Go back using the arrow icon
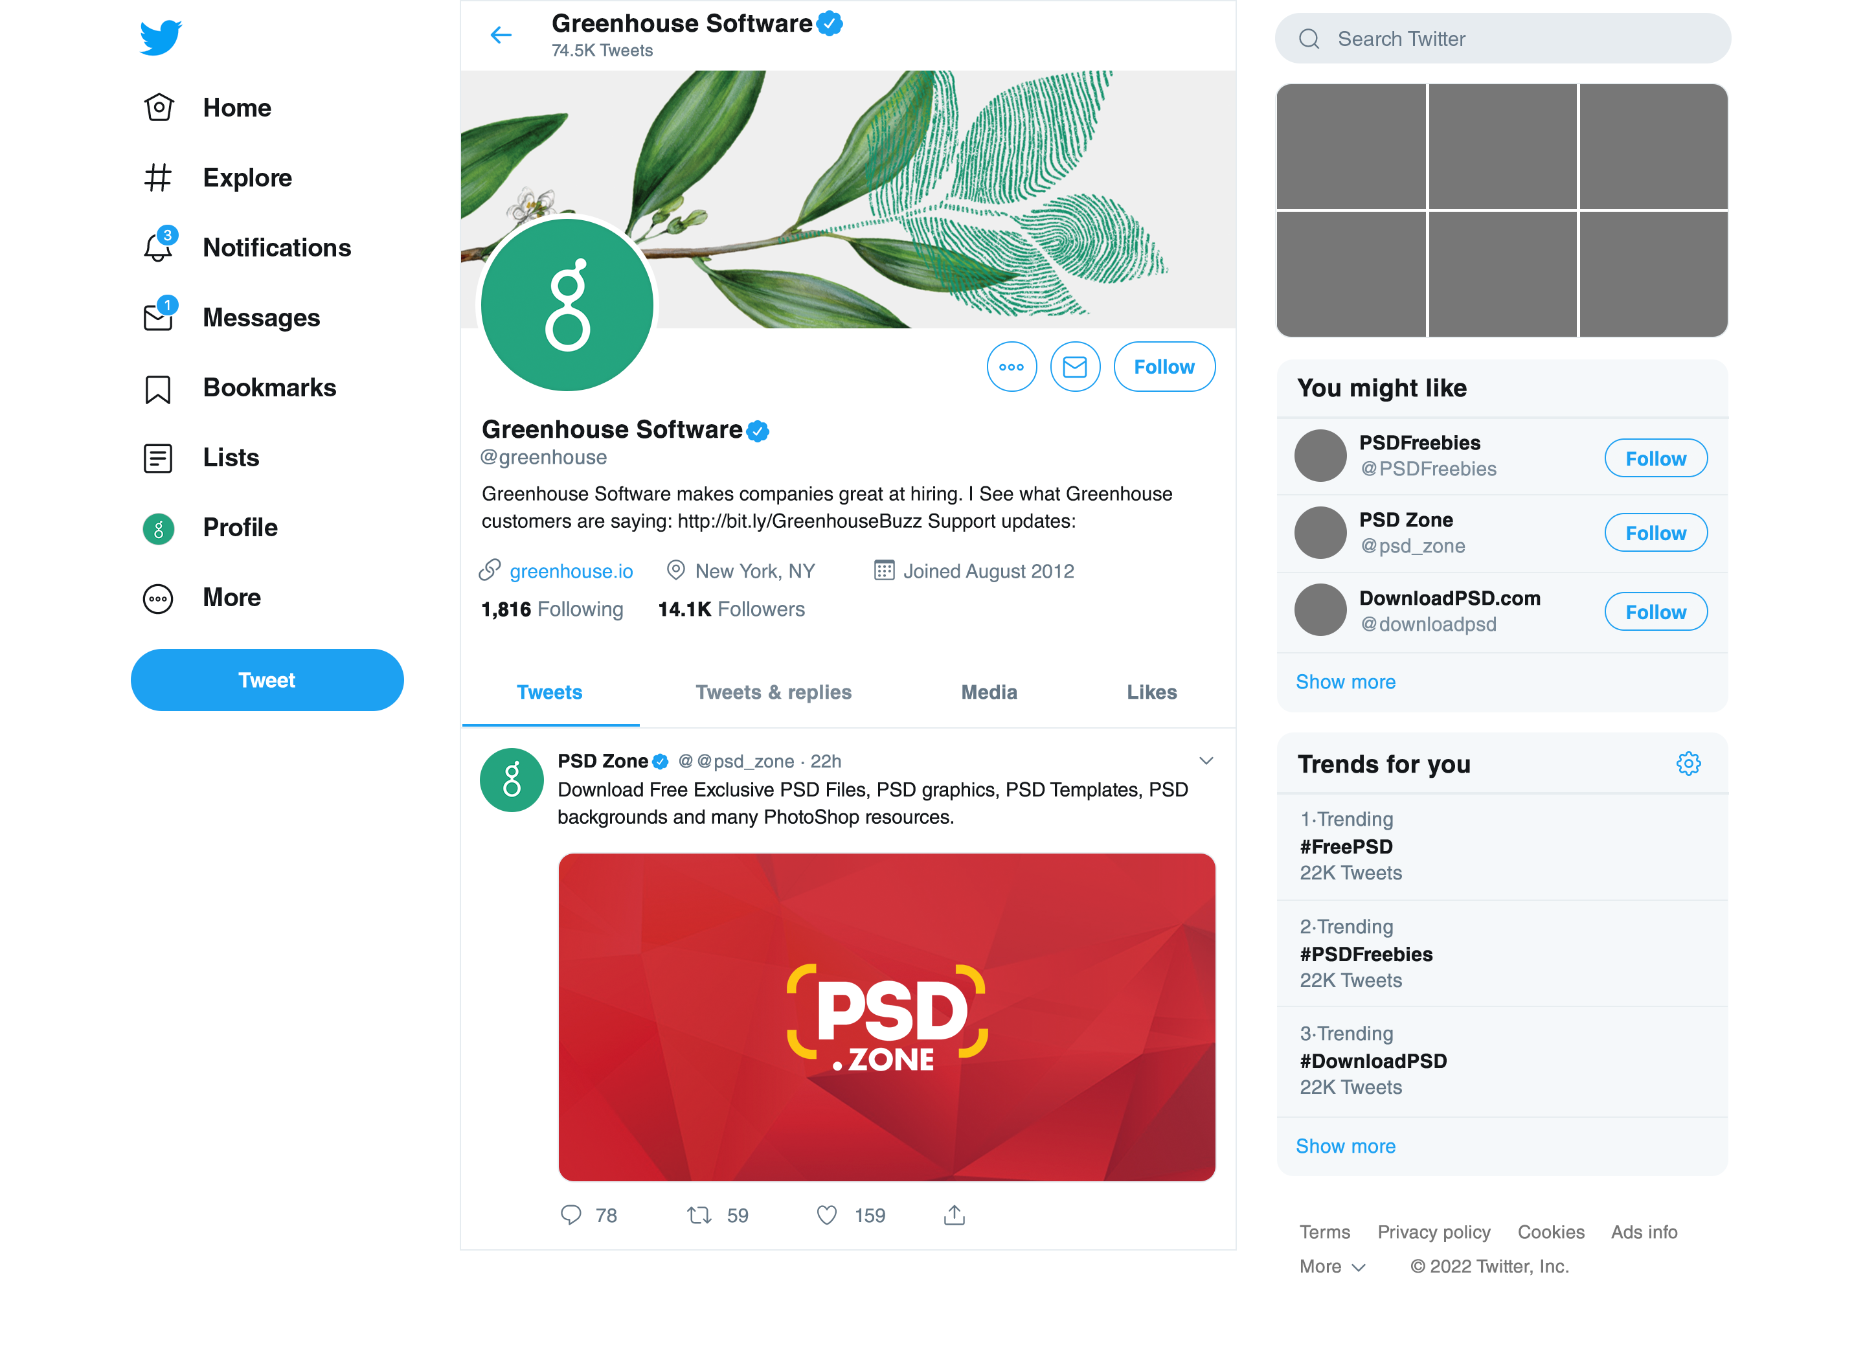Screen dimensions: 1865x1360 (x=501, y=34)
